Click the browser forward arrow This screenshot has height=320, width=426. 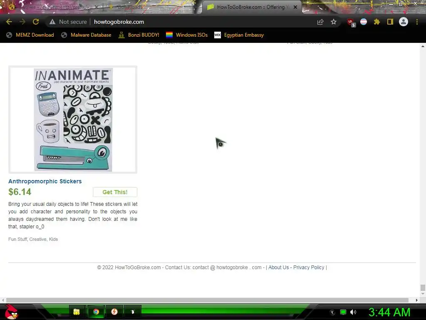[22, 22]
